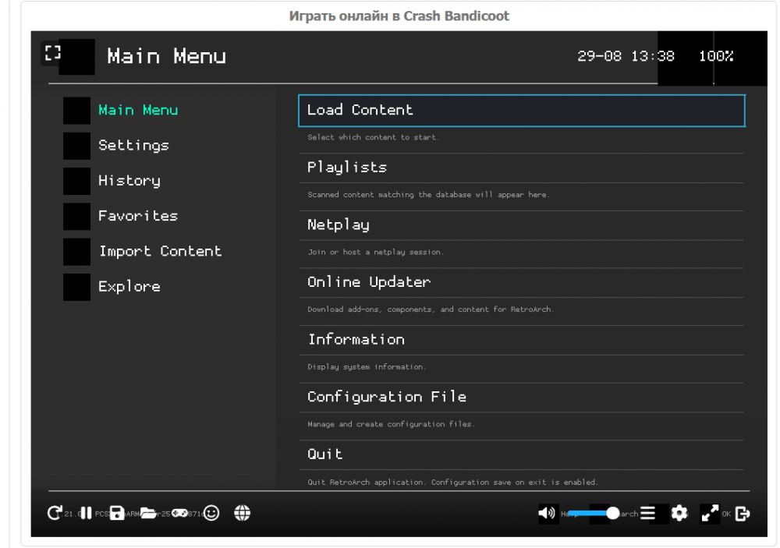The height and width of the screenshot is (548, 780).
Task: Click the save state floppy icon
Action: coord(117,513)
